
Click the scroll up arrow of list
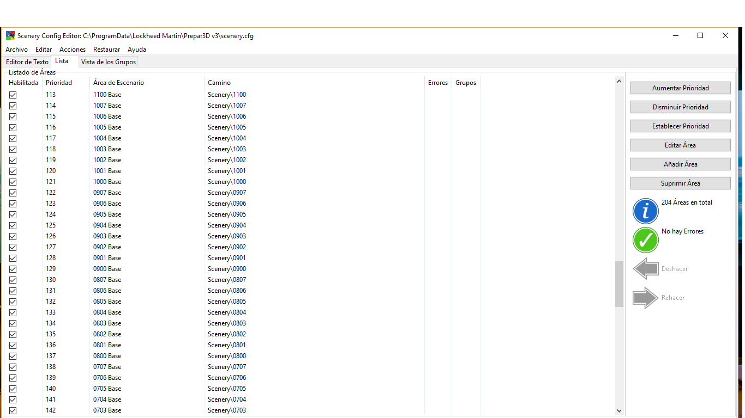619,82
